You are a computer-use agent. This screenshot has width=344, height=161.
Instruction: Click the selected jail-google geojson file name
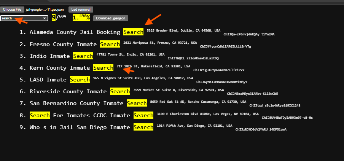pyautogui.click(x=46, y=9)
